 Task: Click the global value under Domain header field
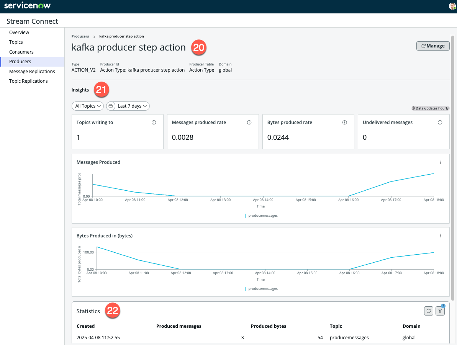[x=225, y=70]
